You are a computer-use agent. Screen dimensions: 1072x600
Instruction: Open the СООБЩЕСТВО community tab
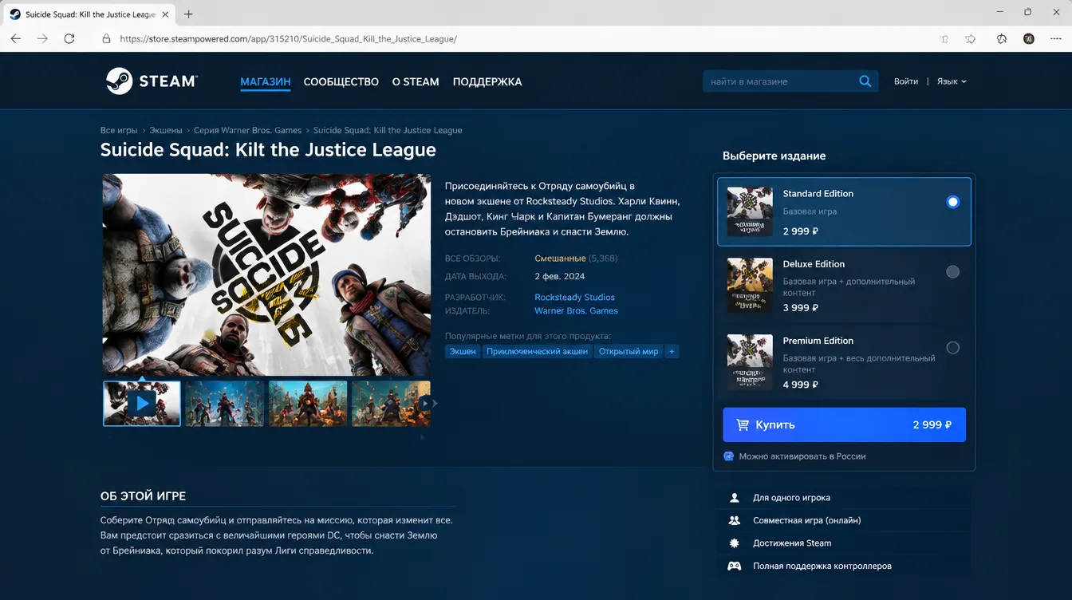[x=341, y=82]
